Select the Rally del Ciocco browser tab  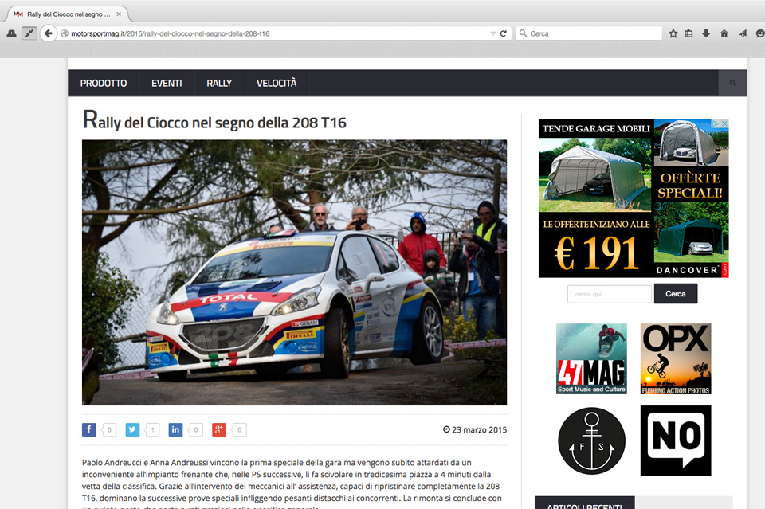click(67, 14)
